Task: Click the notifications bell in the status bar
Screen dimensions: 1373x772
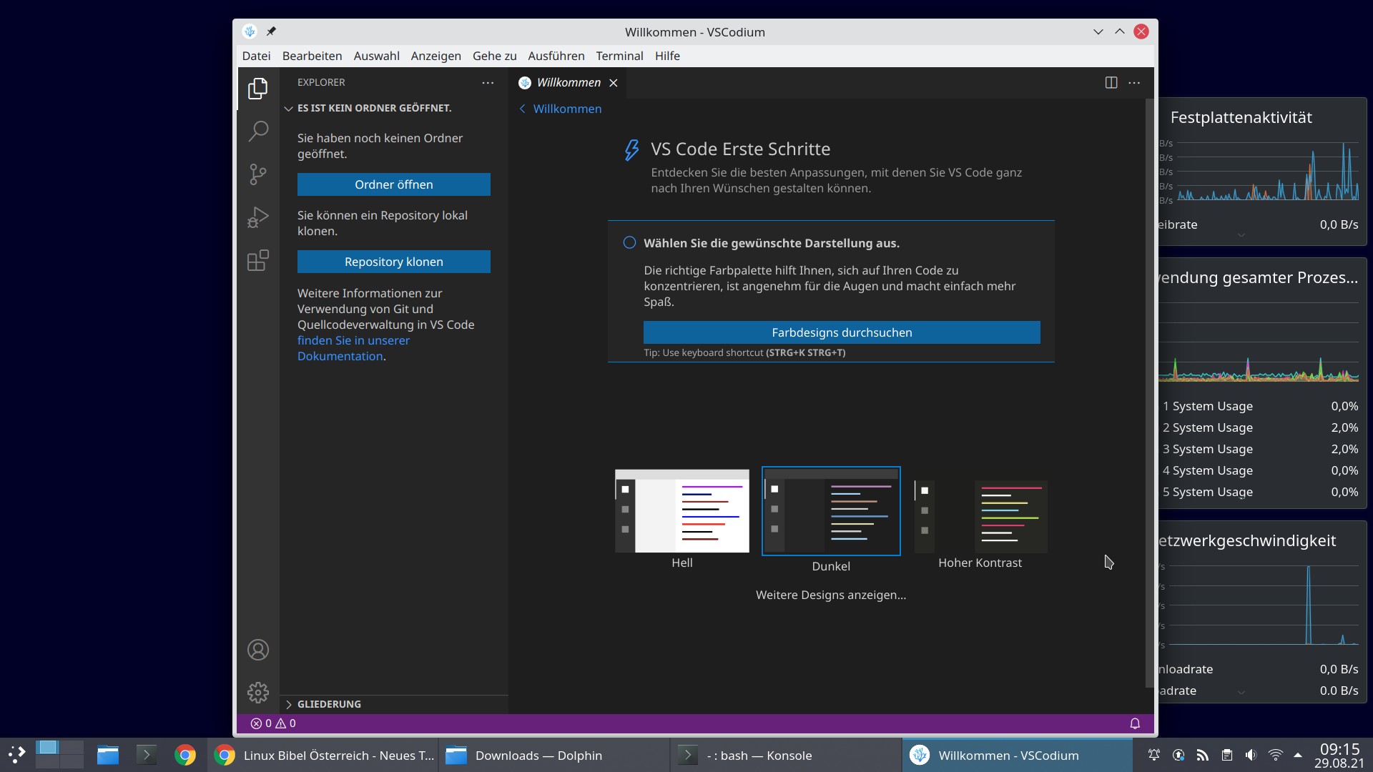Action: [1135, 723]
